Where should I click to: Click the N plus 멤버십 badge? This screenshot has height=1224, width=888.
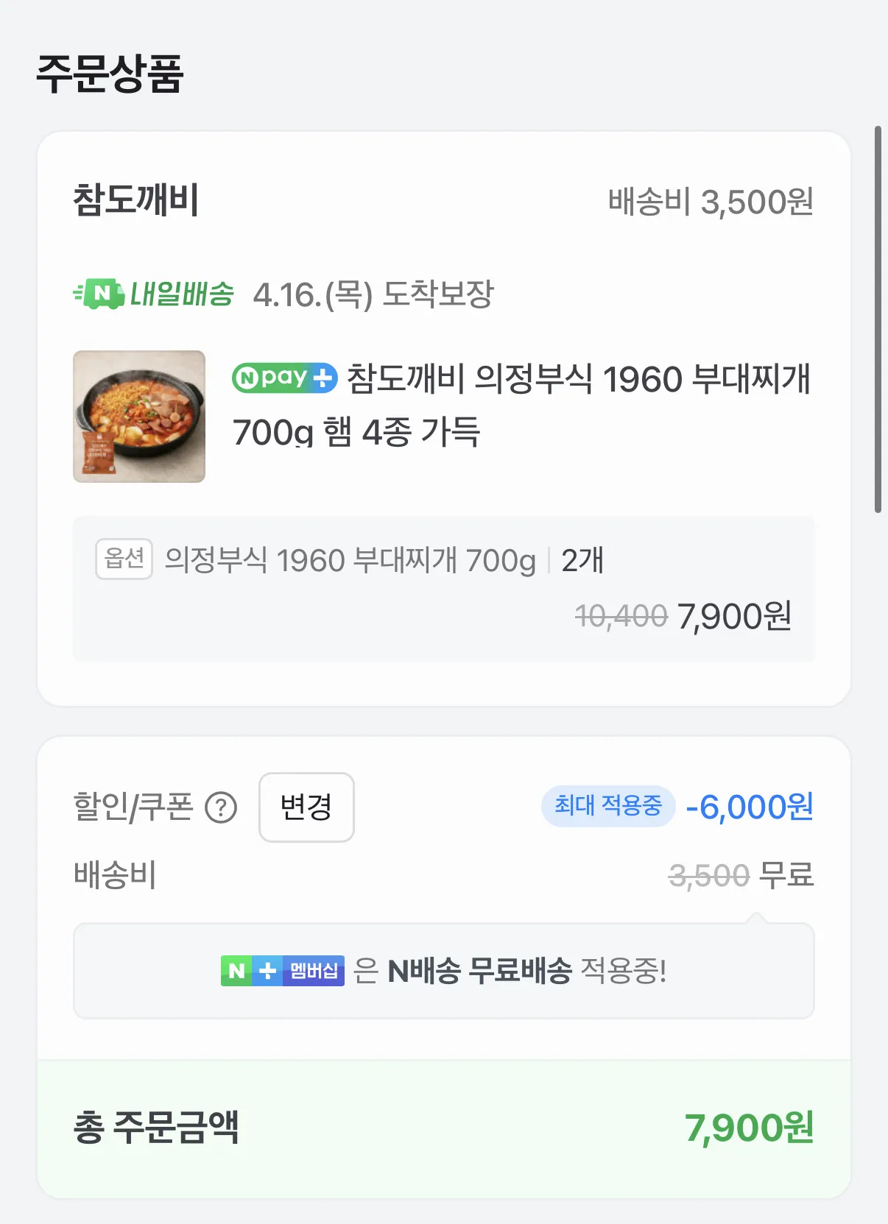click(283, 971)
